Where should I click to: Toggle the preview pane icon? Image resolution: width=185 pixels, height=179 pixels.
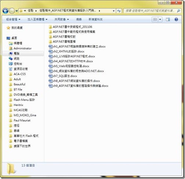click(168, 20)
